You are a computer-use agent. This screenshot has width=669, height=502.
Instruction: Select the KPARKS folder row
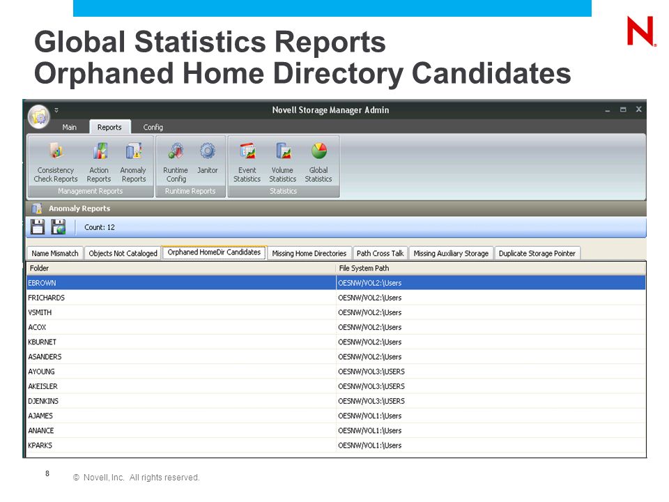click(x=336, y=446)
